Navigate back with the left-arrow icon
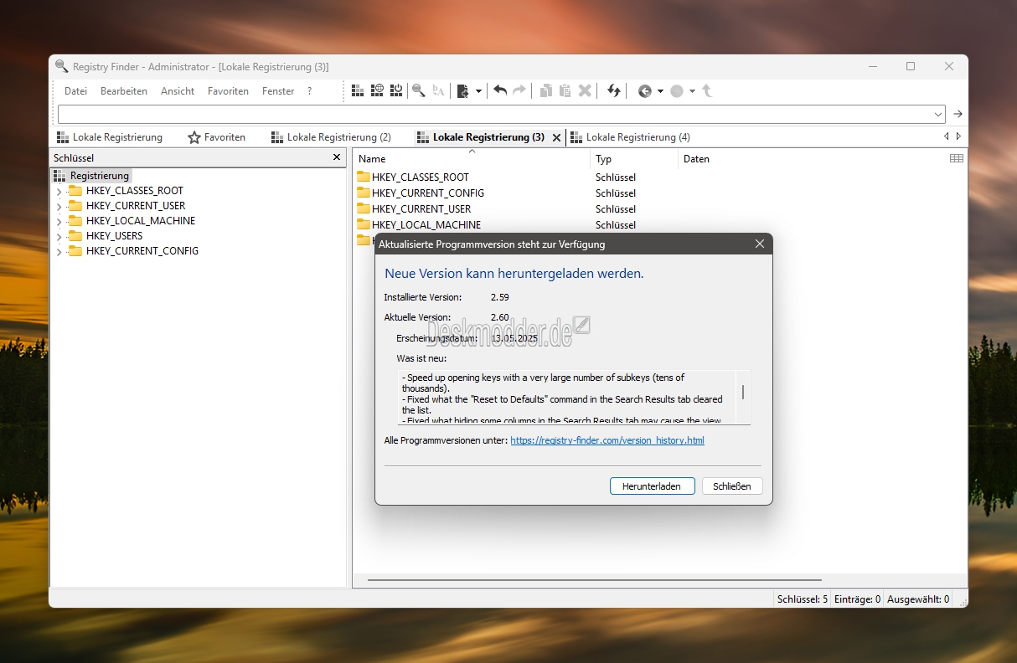 (644, 91)
